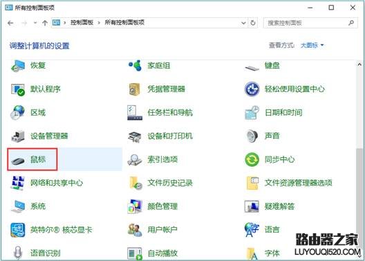Screen dimensions: 365x261
Task: Open the 同步中心 green sync icon
Action: [252, 160]
